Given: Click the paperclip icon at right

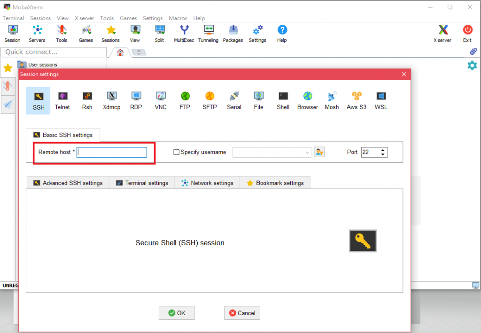Looking at the screenshot, I should click(473, 52).
